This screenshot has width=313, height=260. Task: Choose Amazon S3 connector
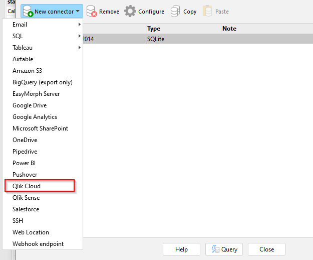pos(43,71)
